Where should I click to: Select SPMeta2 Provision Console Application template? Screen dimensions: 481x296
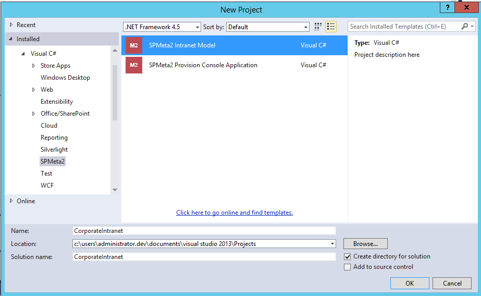235,65
